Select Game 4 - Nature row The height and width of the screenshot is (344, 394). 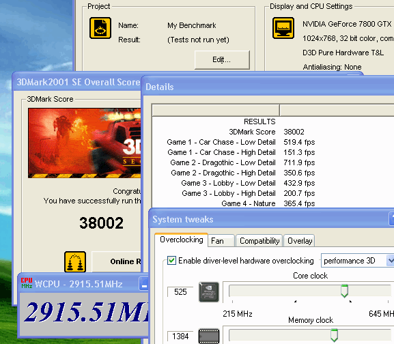[273, 203]
